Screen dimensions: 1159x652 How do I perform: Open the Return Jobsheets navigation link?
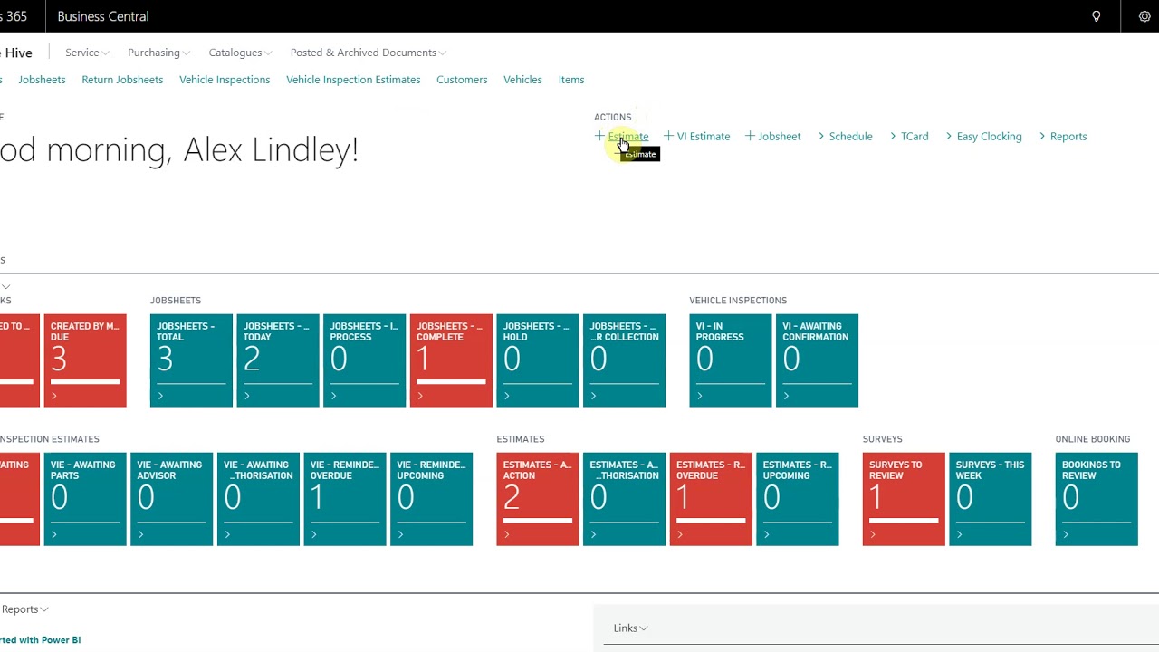pyautogui.click(x=122, y=80)
